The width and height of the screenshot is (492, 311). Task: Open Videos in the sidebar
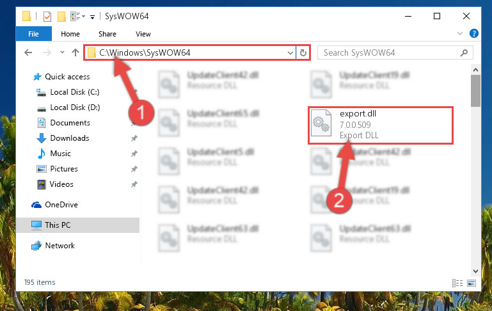61,184
